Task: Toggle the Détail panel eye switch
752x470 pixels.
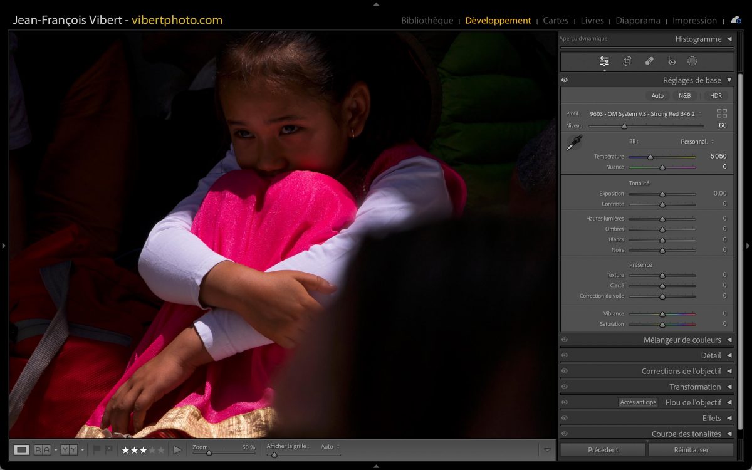Action: pyautogui.click(x=565, y=355)
